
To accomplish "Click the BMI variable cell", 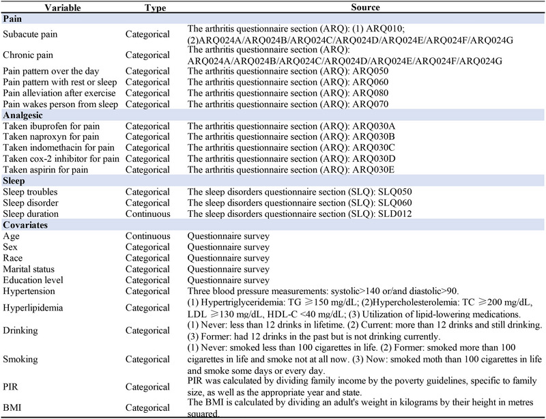I will (x=12, y=407).
